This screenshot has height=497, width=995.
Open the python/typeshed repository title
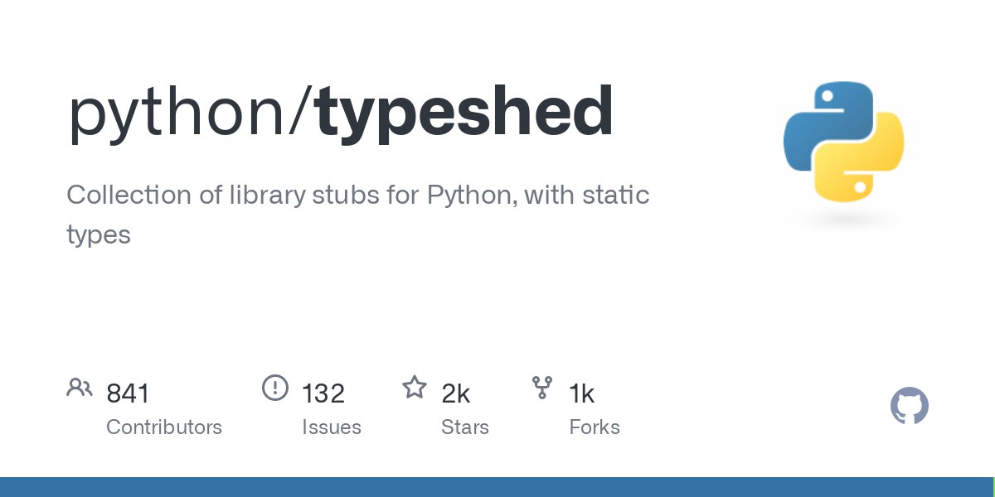(x=341, y=113)
